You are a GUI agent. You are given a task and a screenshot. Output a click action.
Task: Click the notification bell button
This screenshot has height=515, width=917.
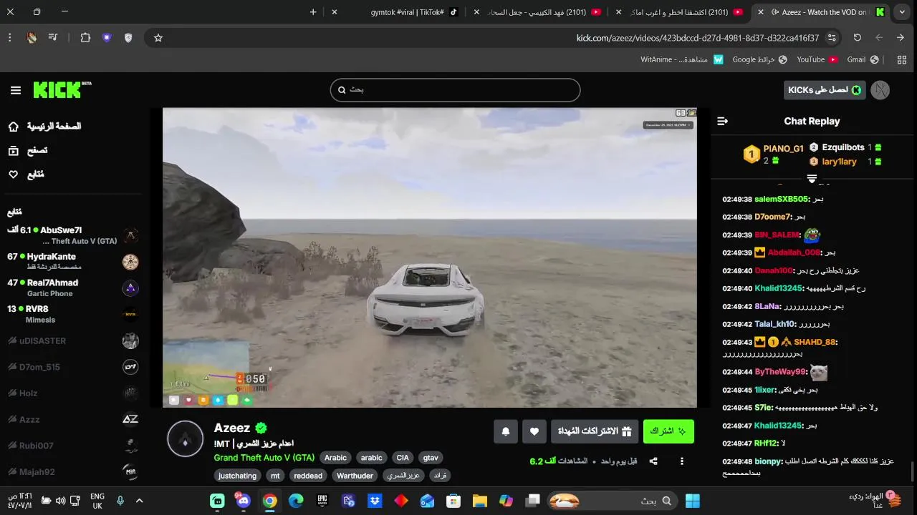click(506, 431)
